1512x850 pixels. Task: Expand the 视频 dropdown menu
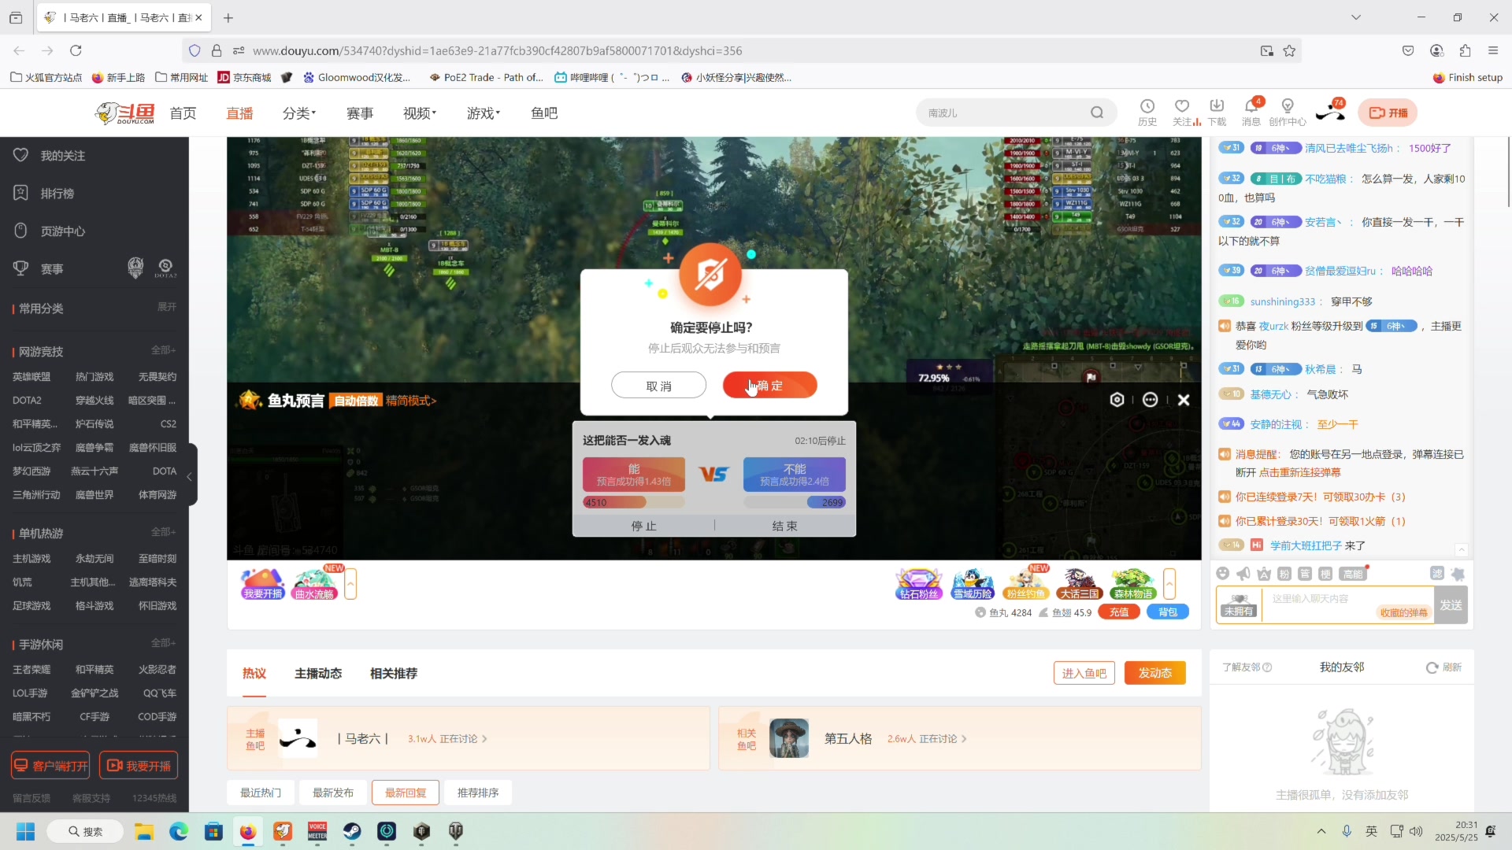[420, 113]
